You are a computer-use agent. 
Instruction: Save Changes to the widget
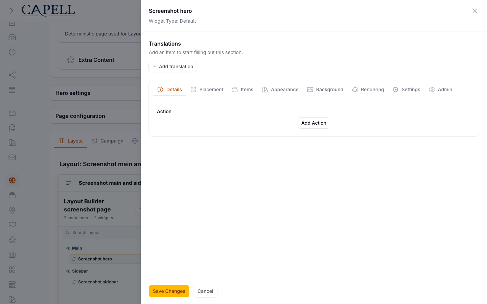point(169,291)
